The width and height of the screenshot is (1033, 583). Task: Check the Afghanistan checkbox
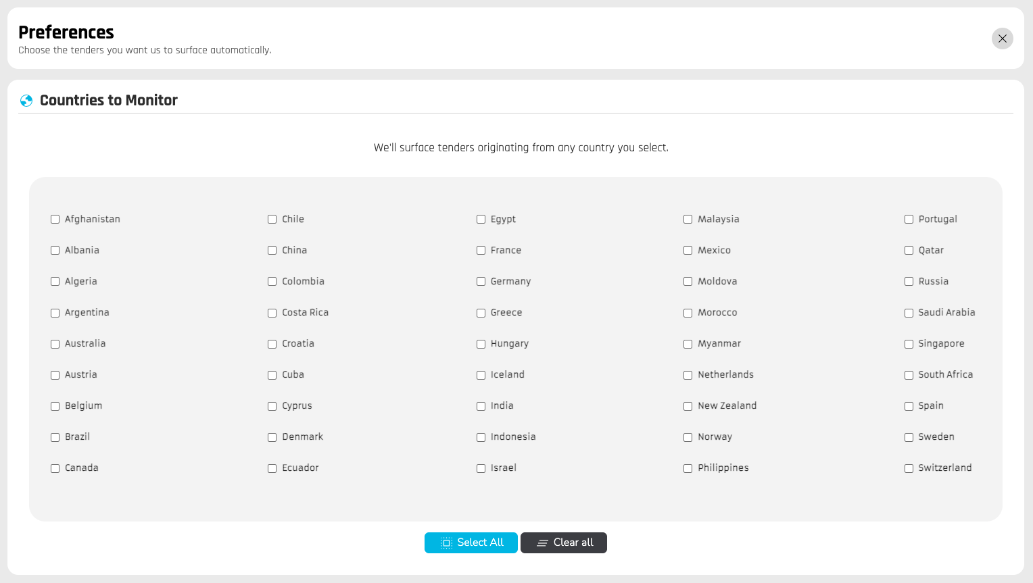tap(55, 220)
